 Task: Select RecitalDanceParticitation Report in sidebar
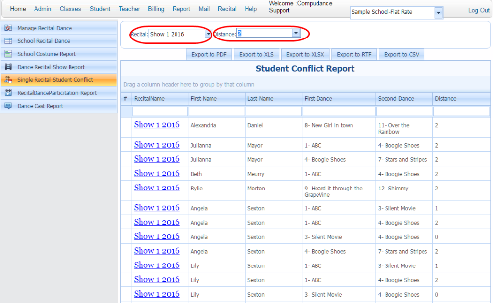(59, 93)
